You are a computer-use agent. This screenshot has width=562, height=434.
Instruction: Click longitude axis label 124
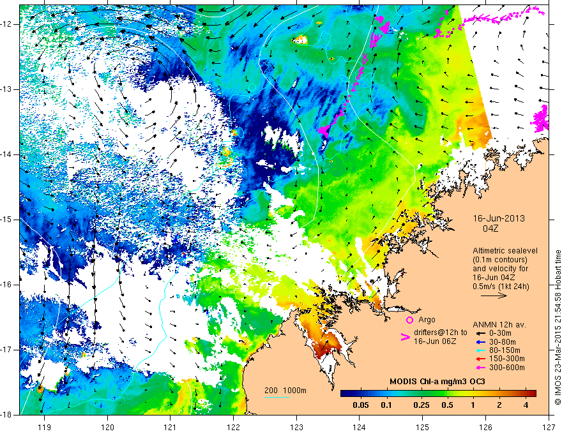coord(360,427)
